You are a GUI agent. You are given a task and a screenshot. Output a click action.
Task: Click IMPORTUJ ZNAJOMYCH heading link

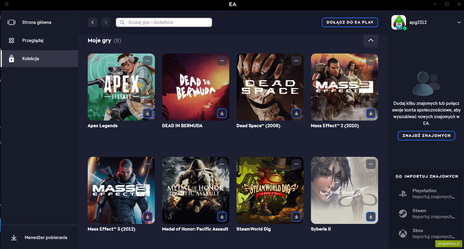[427, 176]
